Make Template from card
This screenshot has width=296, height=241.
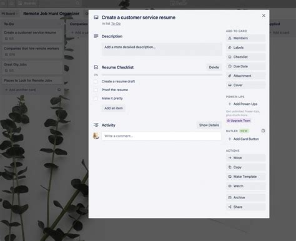(x=245, y=177)
